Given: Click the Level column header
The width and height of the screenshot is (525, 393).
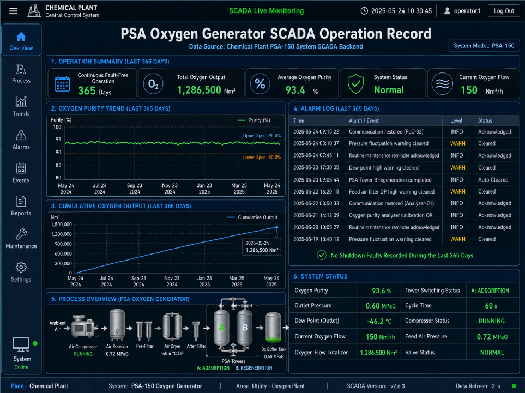Looking at the screenshot, I should click(456, 120).
